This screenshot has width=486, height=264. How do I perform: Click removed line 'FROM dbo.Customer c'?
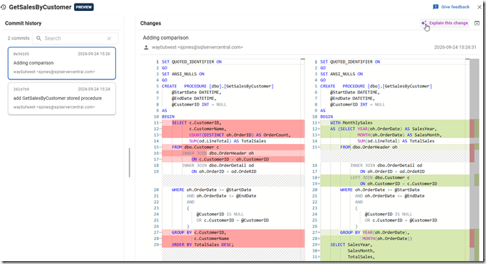coord(233,147)
